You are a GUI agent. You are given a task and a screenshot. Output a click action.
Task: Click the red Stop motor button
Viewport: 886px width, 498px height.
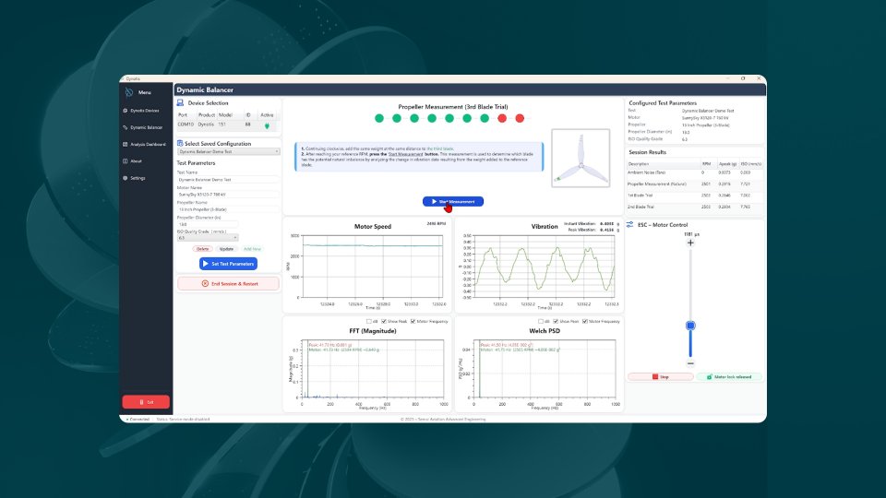coord(661,376)
